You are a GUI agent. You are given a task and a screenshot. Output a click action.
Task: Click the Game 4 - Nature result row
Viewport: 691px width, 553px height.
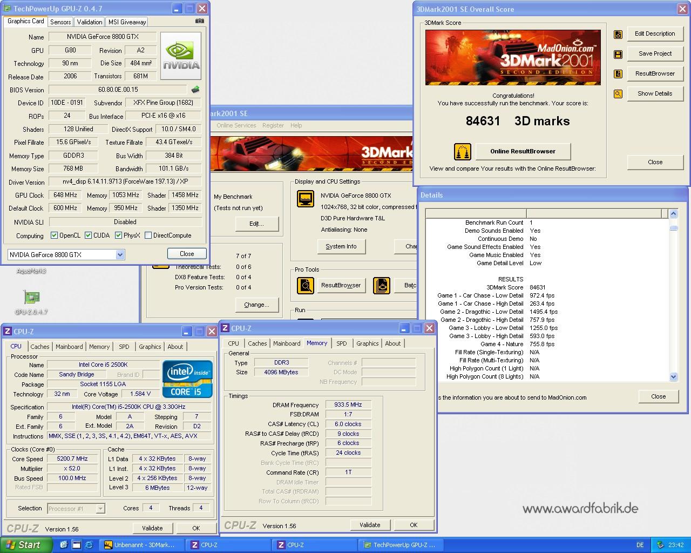546,344
